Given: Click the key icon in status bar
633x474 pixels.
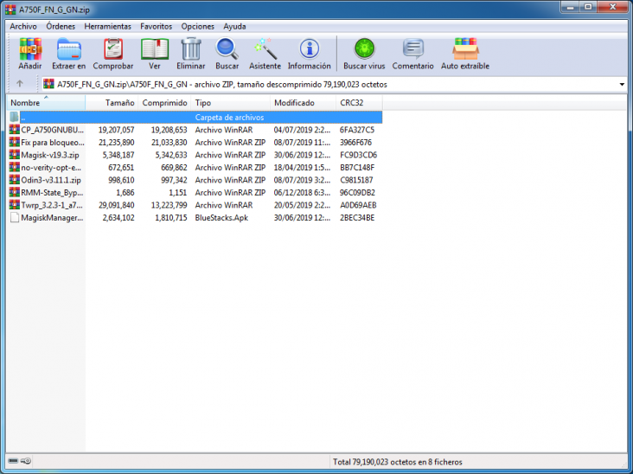Looking at the screenshot, I should pyautogui.click(x=26, y=461).
